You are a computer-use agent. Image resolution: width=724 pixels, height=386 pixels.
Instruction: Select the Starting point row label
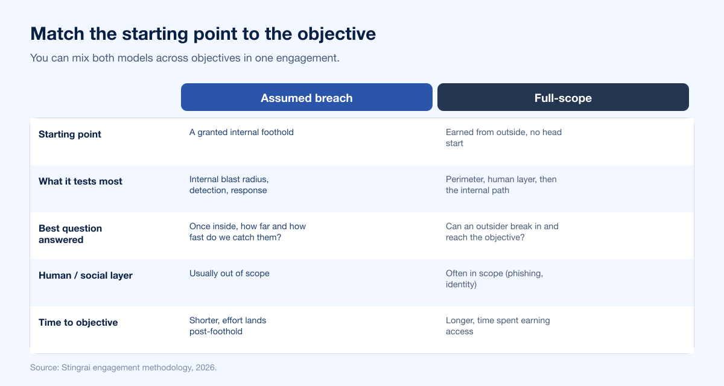70,134
